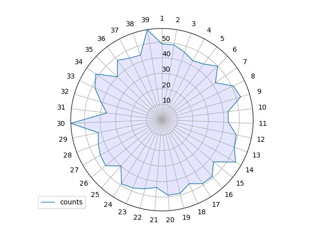This screenshot has height=237, width=316.
Task: Select angular axis label 1
Action: tap(162, 19)
